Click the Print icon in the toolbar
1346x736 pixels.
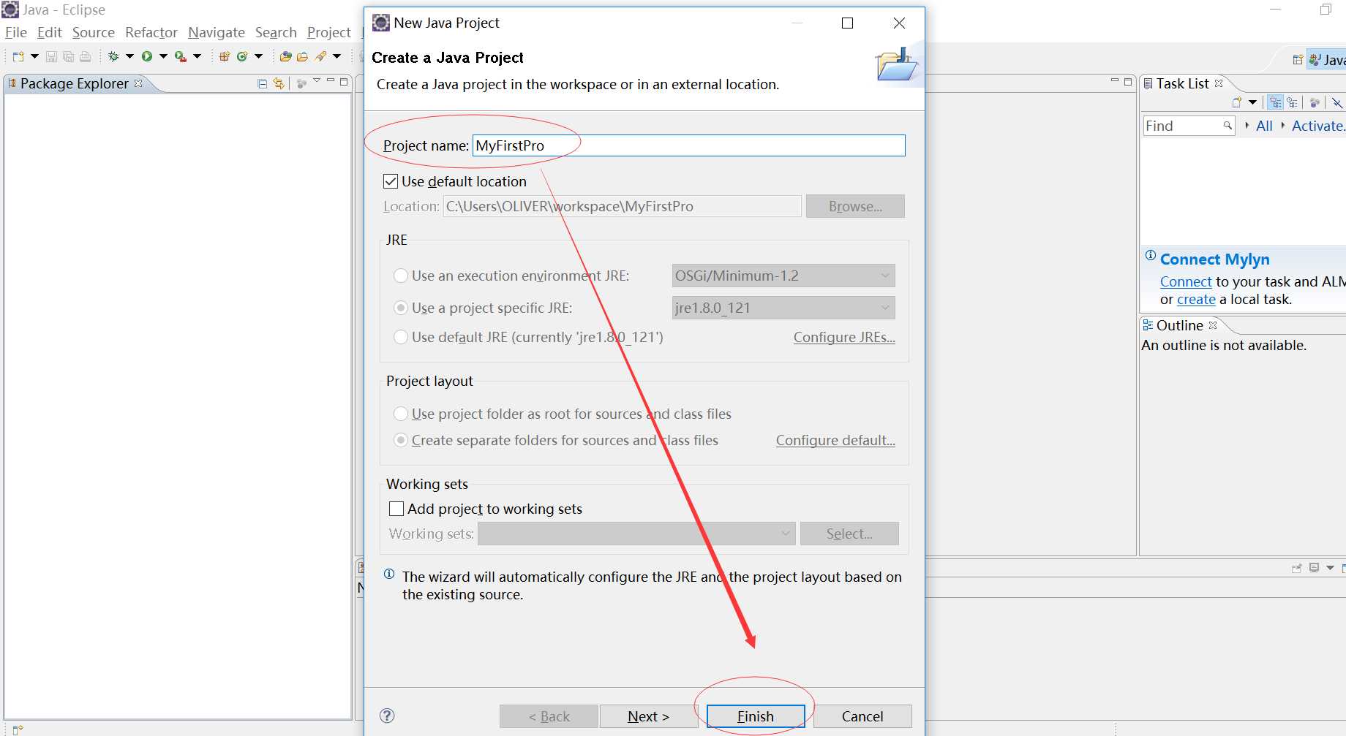coord(85,56)
